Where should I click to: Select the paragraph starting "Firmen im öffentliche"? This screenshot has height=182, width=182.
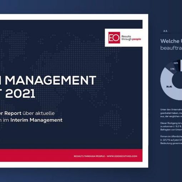pos(171,140)
